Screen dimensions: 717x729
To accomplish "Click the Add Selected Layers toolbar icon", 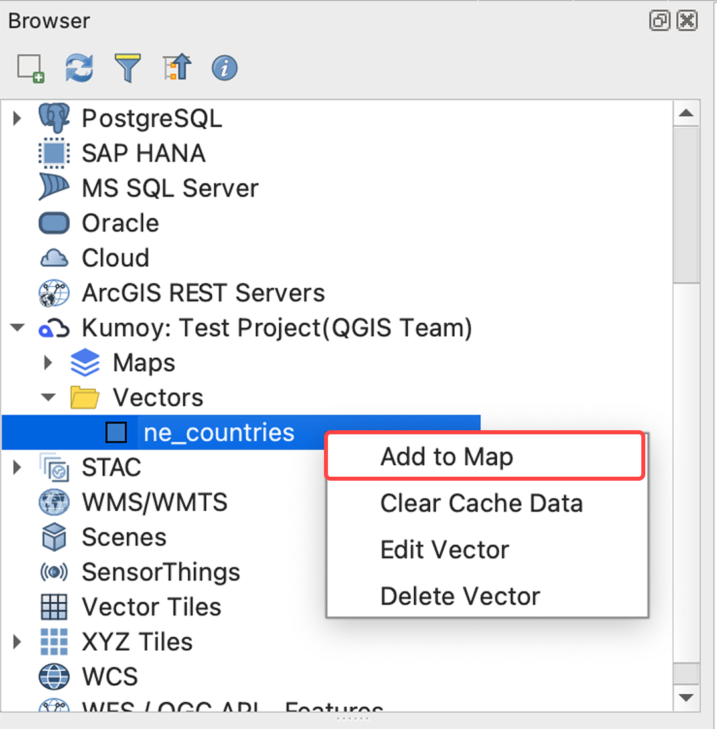I will point(30,68).
